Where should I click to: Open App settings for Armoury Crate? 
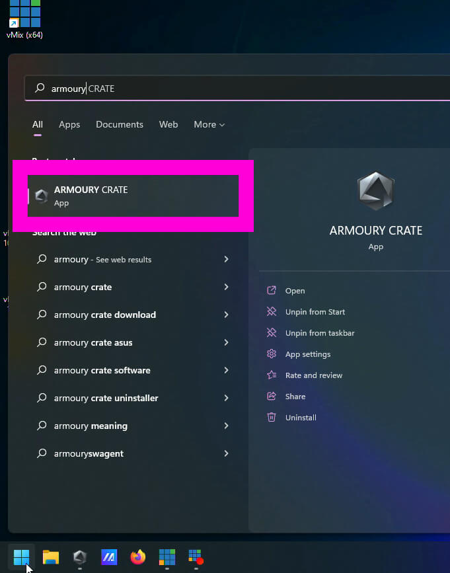coord(307,354)
